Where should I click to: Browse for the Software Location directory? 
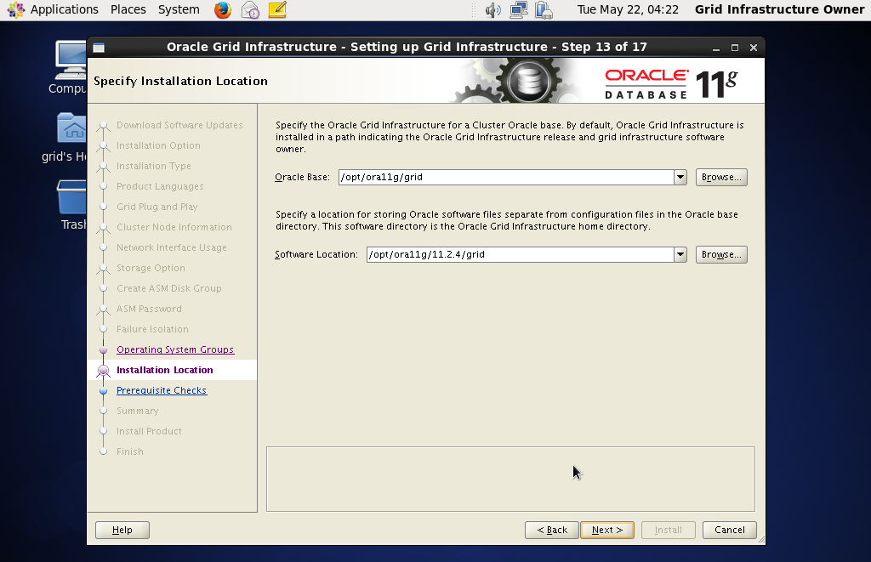(x=720, y=253)
